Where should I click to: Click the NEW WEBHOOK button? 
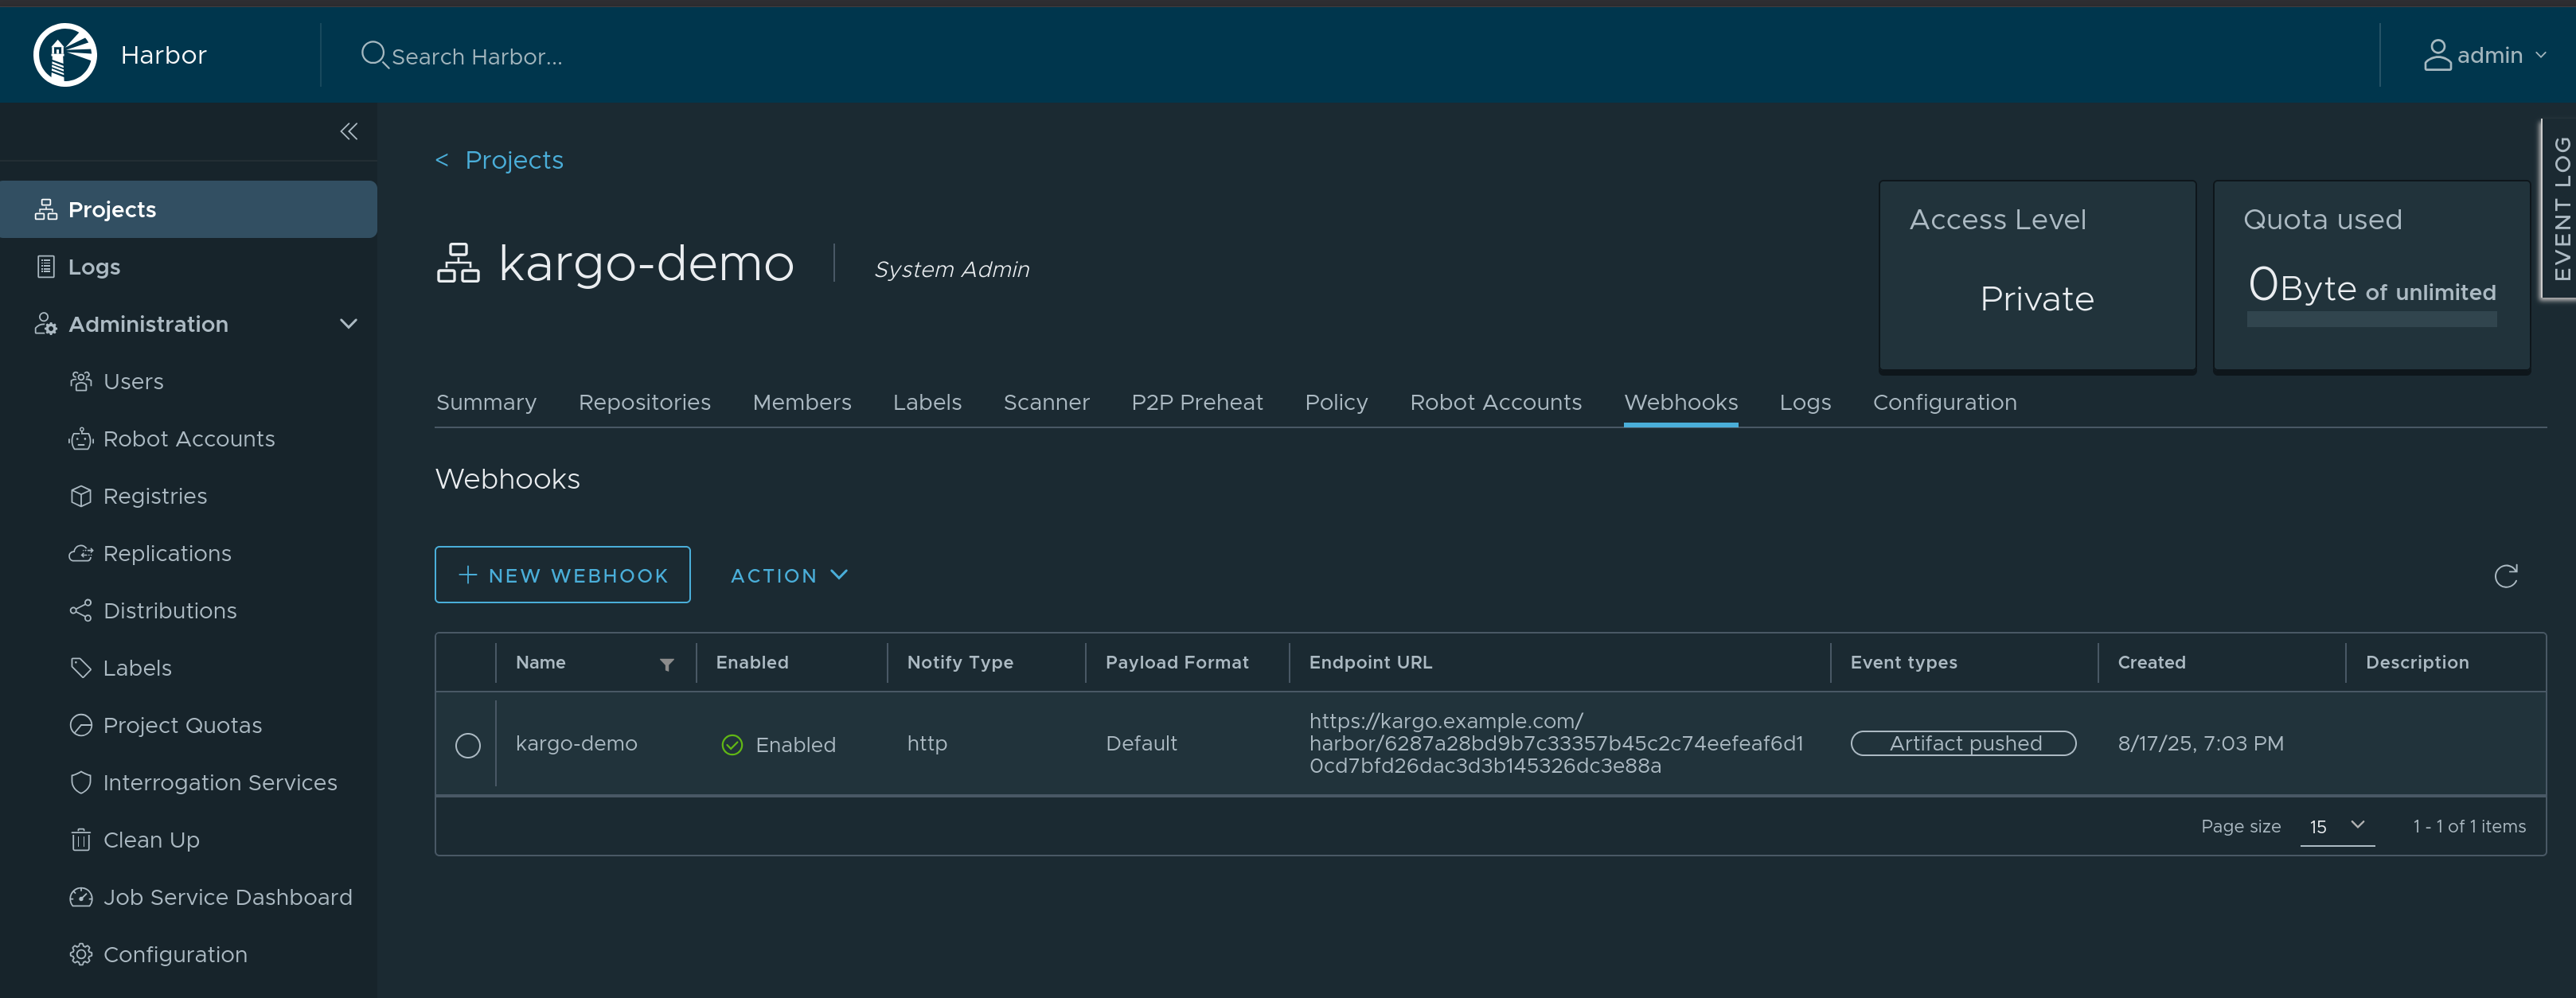coord(562,575)
